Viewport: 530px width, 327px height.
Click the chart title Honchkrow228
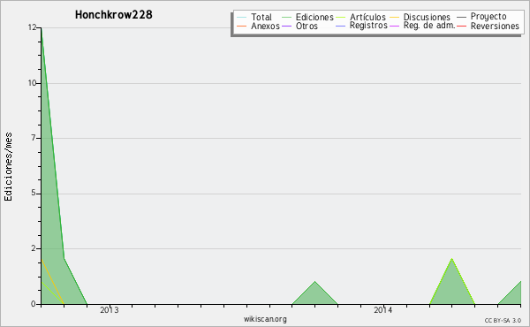(x=114, y=14)
